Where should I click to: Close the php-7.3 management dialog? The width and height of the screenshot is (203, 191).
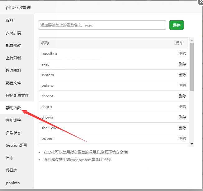pos(201,2)
